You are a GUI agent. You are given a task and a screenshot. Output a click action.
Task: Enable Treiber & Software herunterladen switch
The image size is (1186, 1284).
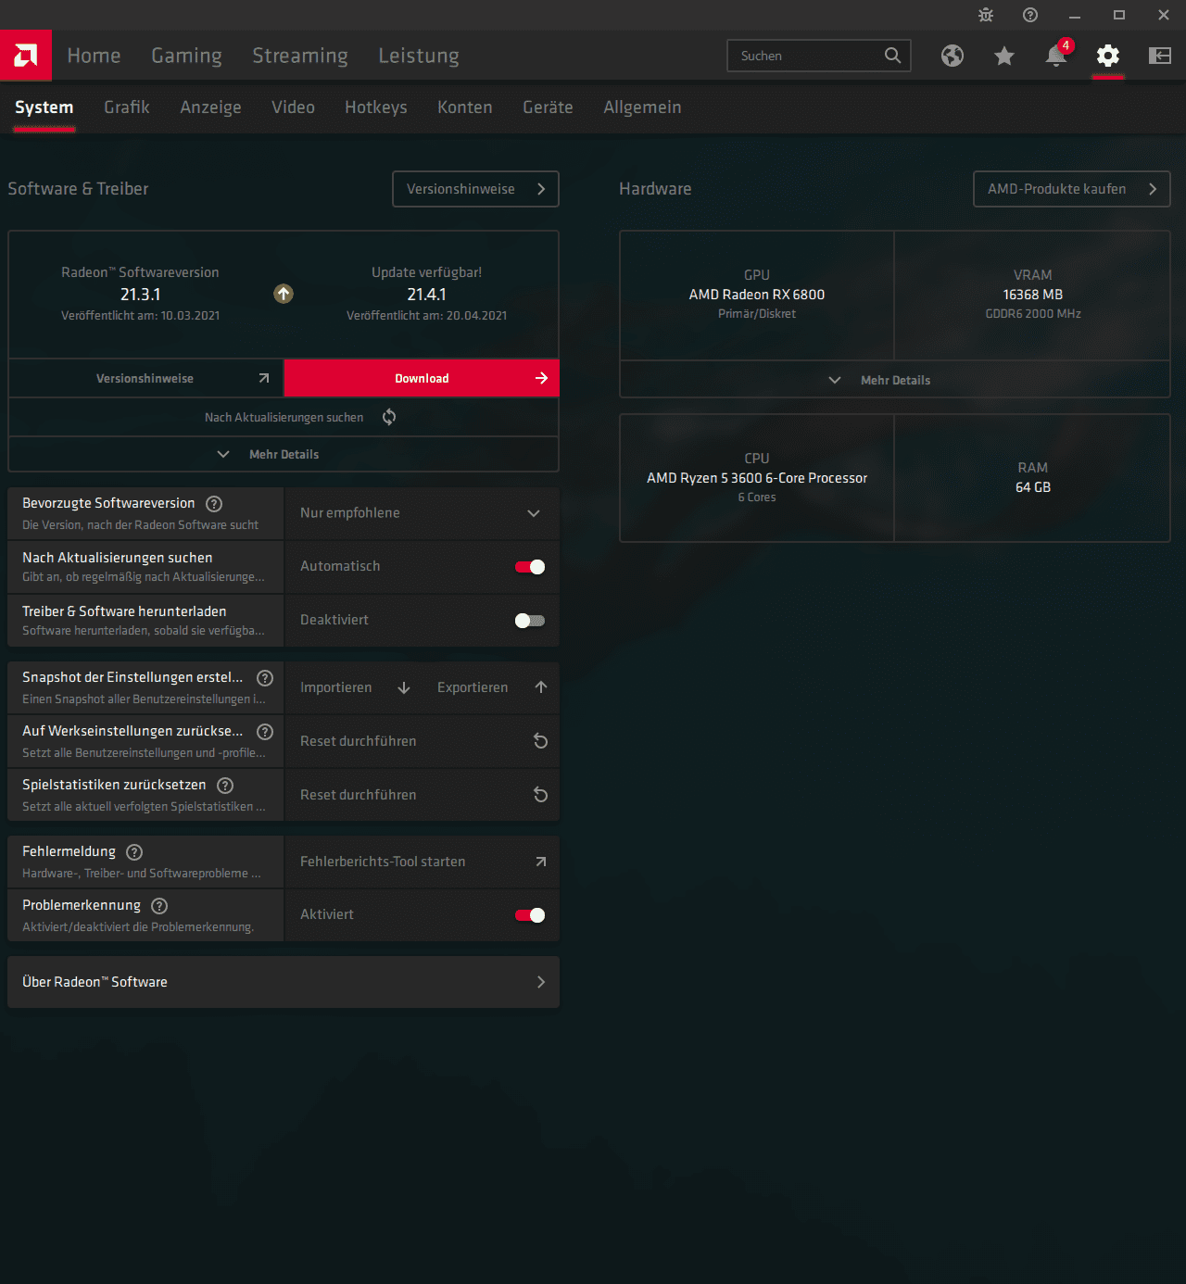click(x=530, y=621)
